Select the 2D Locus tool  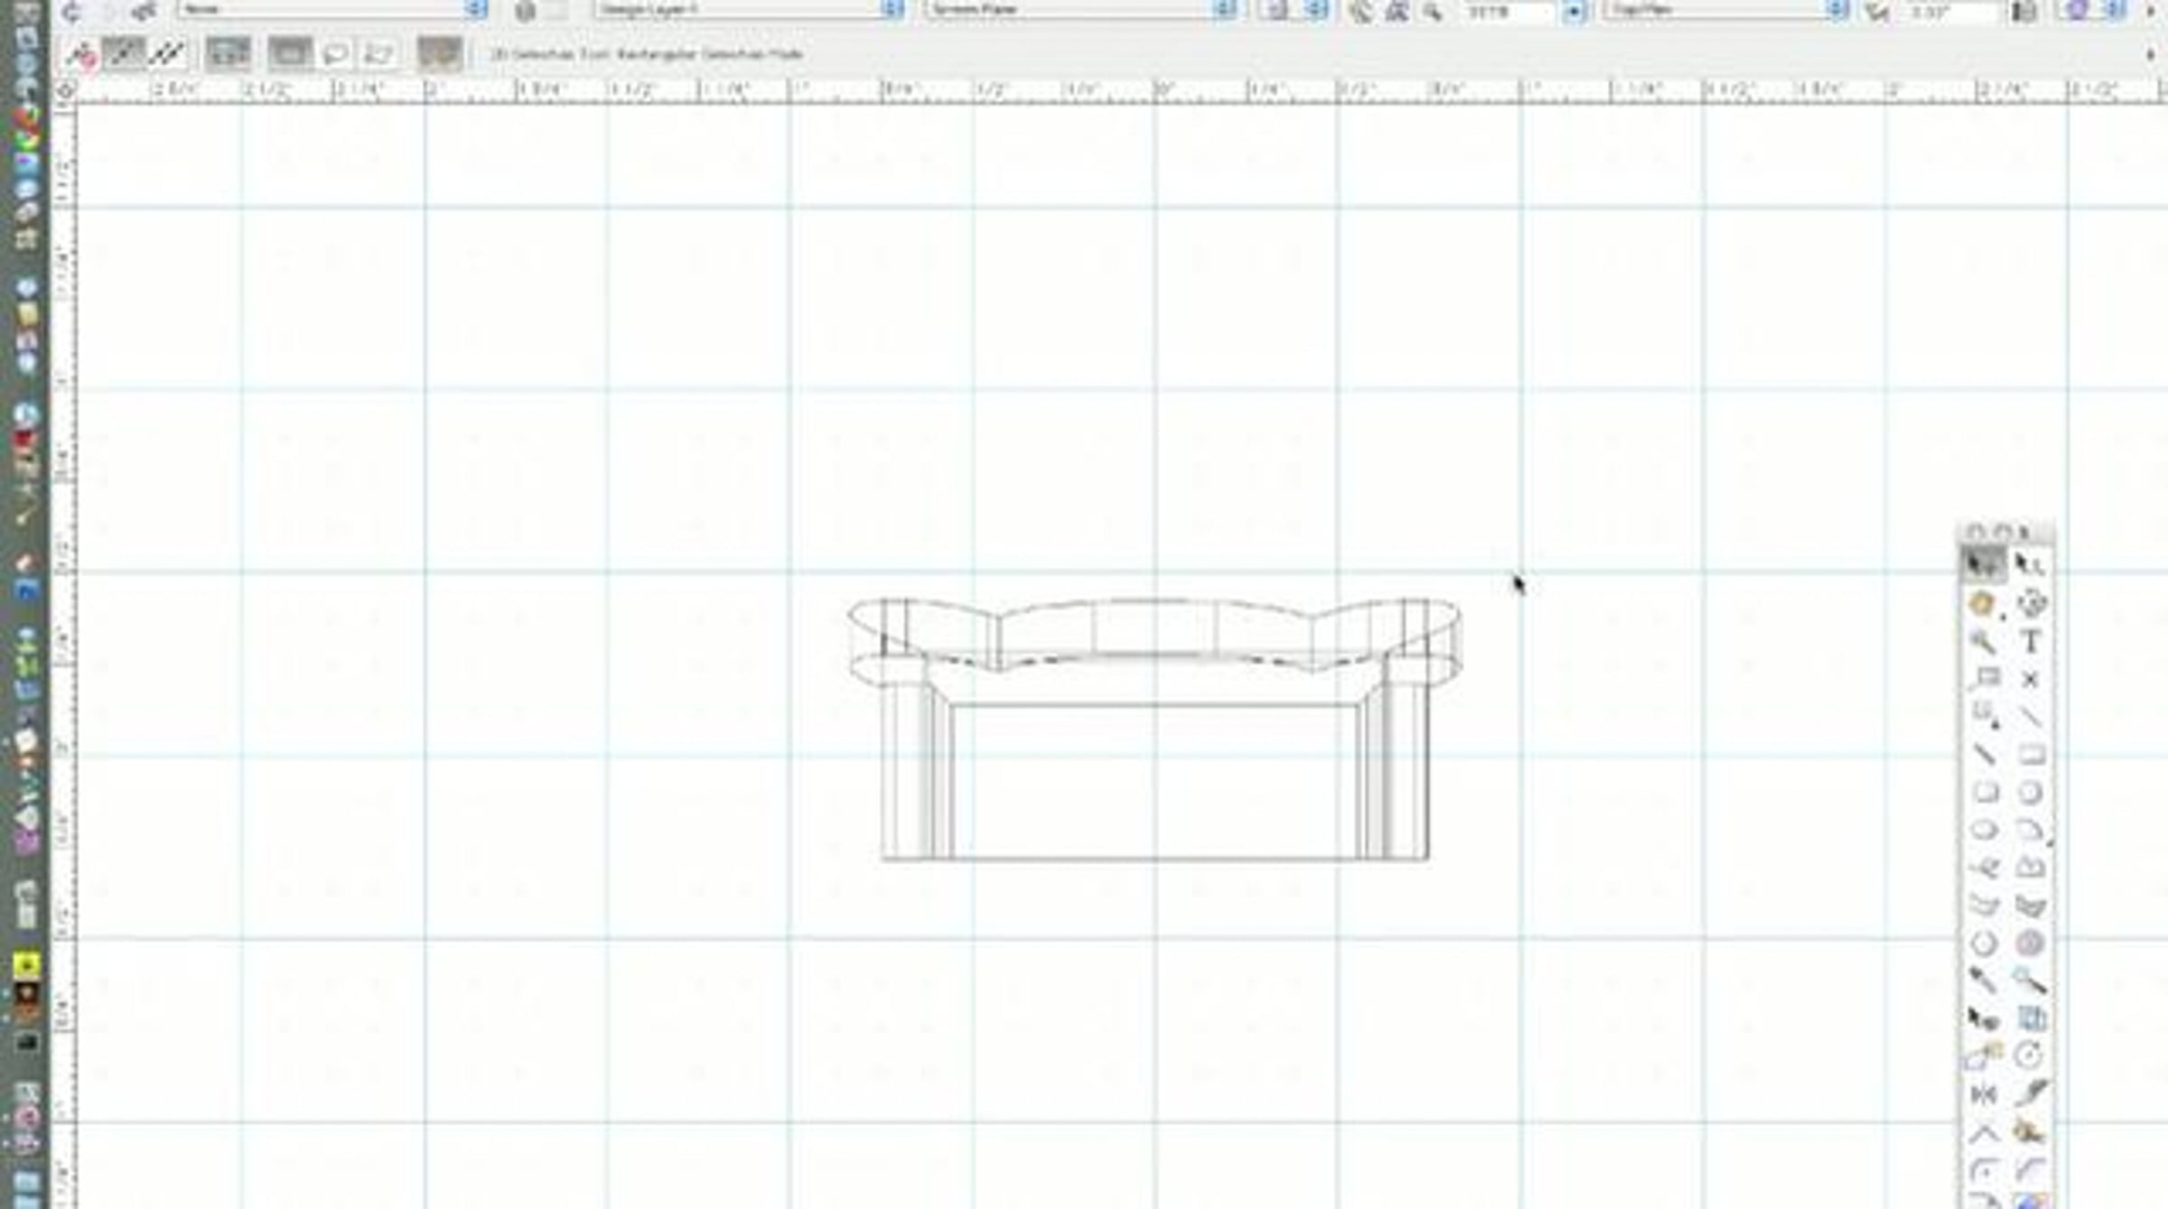point(2031,679)
